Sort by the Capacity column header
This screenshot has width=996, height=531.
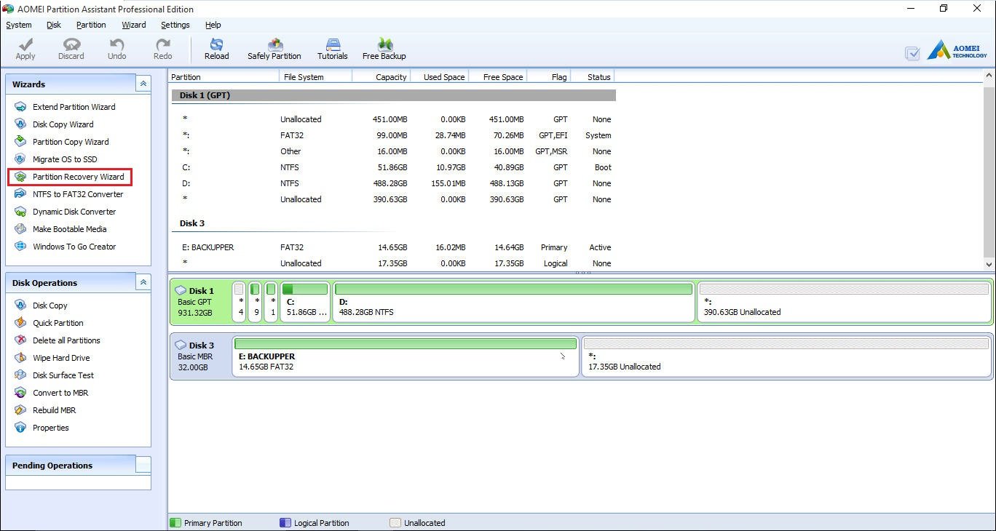click(x=381, y=76)
